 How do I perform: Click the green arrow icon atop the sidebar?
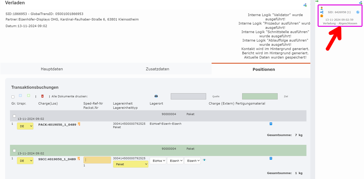pyautogui.click(x=317, y=1)
